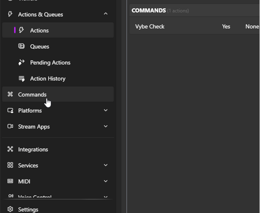Click the MIDI keyboard icon
260x213 pixels.
[x=10, y=181]
